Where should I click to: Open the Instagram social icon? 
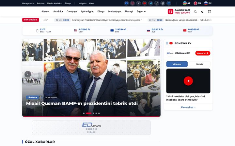point(132,3)
